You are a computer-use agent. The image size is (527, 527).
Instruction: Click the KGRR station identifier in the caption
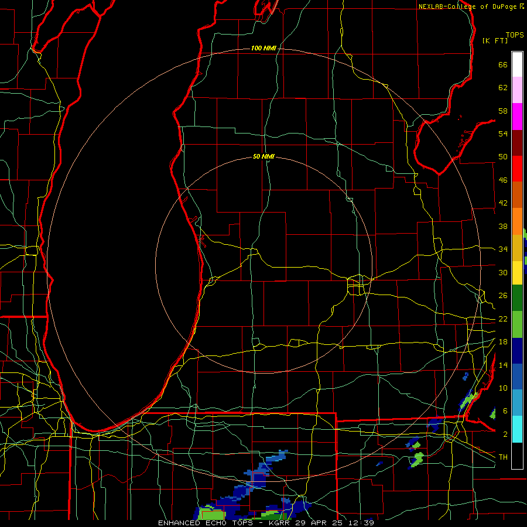click(280, 523)
